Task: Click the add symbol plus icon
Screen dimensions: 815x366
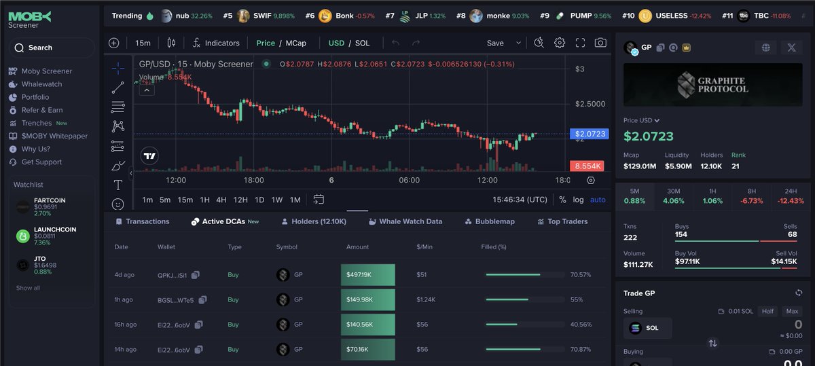Action: tap(113, 43)
